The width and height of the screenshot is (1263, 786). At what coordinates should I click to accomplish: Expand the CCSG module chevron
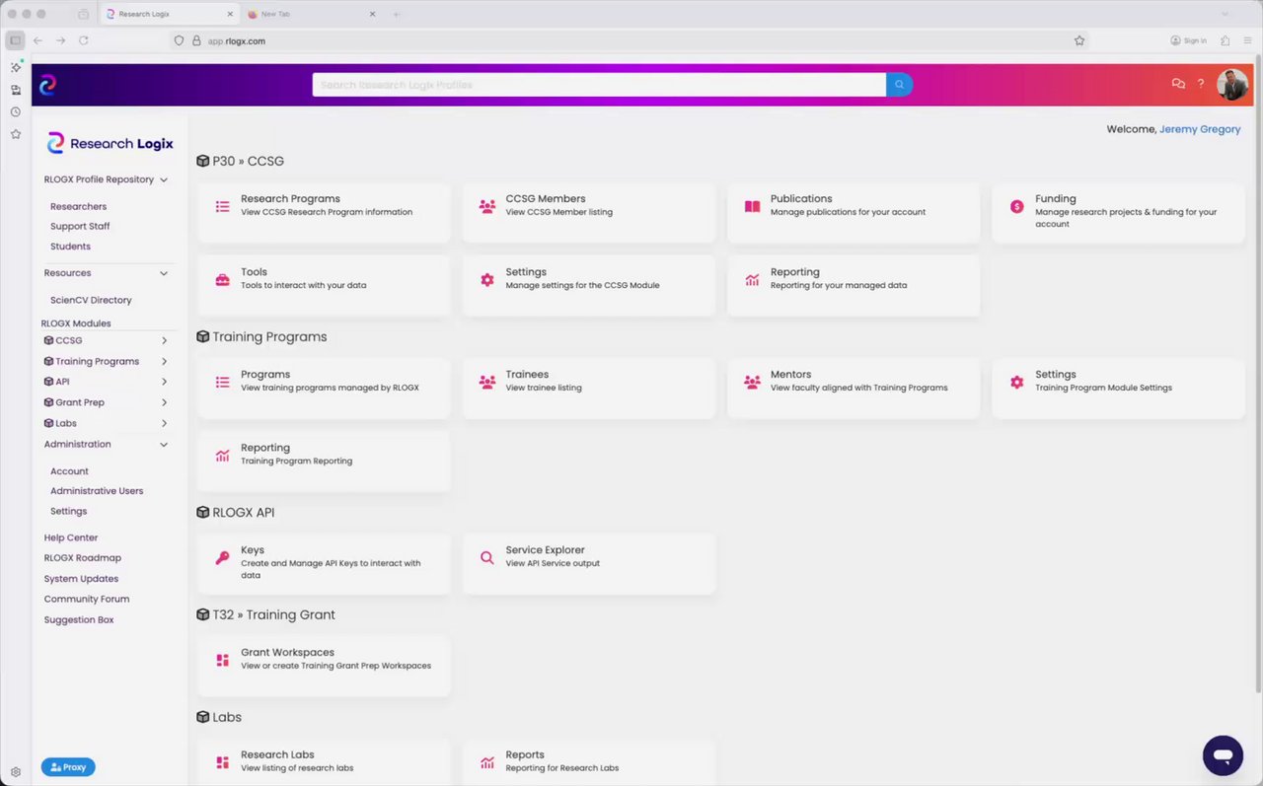click(x=164, y=340)
